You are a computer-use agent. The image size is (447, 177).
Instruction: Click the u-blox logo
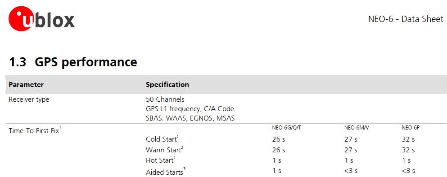click(41, 18)
